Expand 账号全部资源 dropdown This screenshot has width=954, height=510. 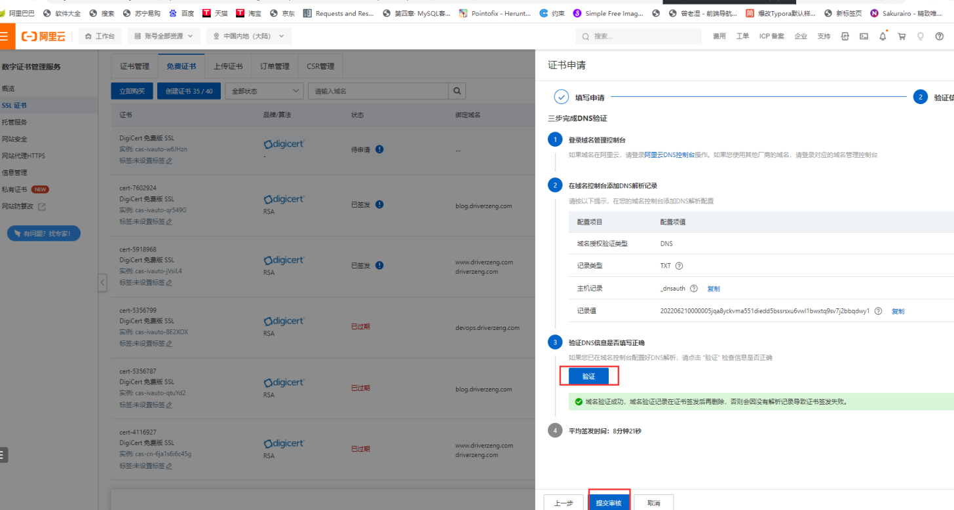(x=164, y=37)
